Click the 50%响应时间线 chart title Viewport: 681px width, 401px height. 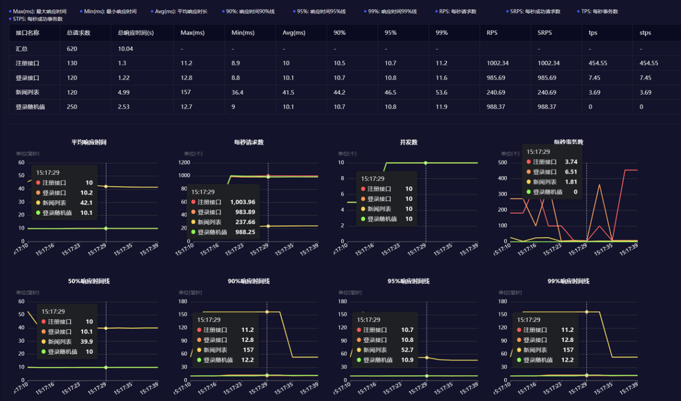[89, 281]
